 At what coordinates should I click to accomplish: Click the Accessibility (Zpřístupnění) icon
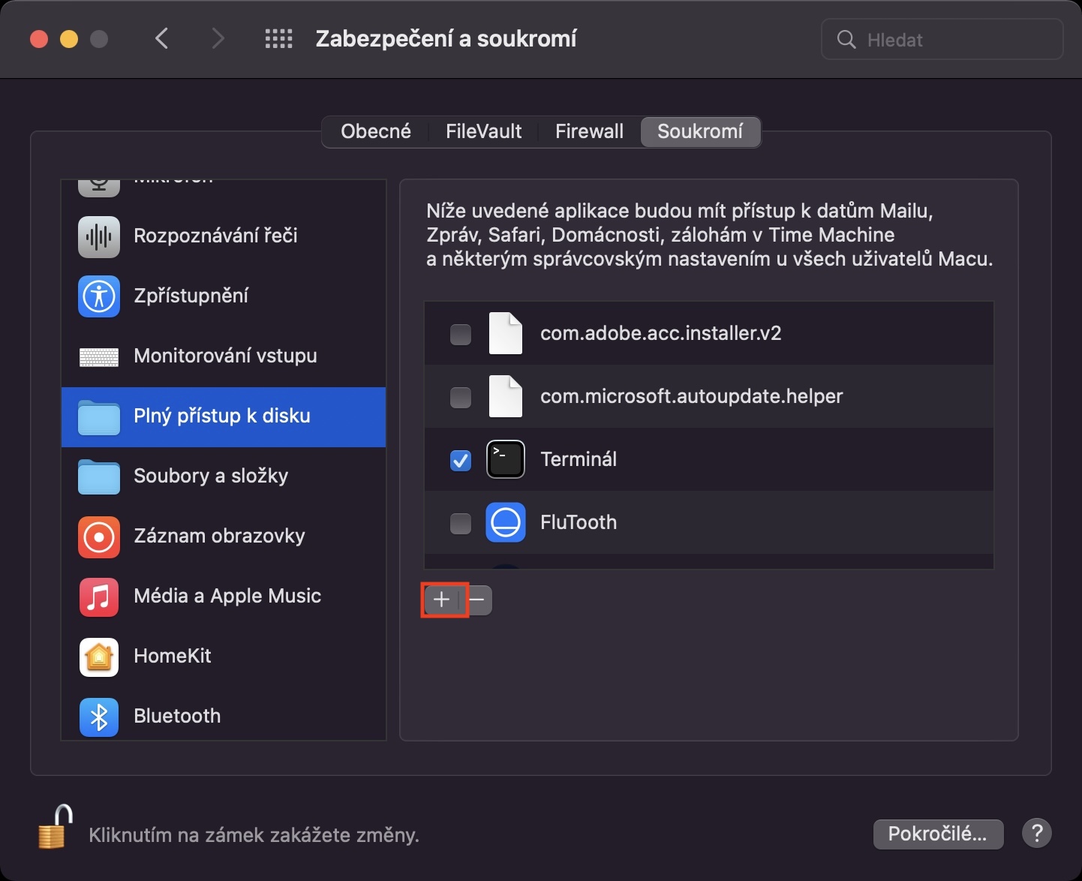pos(99,296)
